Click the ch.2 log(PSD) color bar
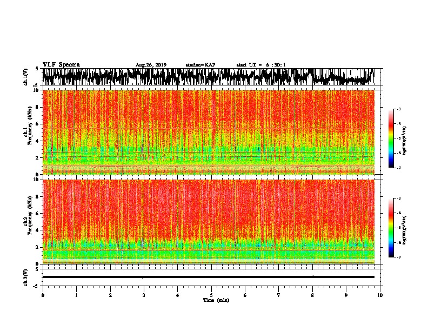This screenshot has width=428, height=331. 391,228
